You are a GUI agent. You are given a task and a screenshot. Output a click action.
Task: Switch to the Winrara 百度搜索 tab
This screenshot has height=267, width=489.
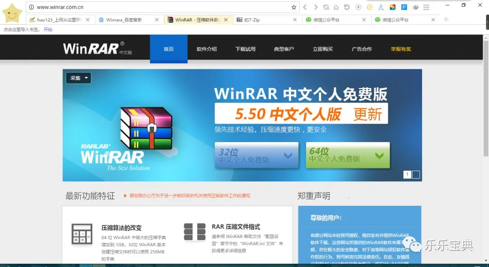click(129, 19)
